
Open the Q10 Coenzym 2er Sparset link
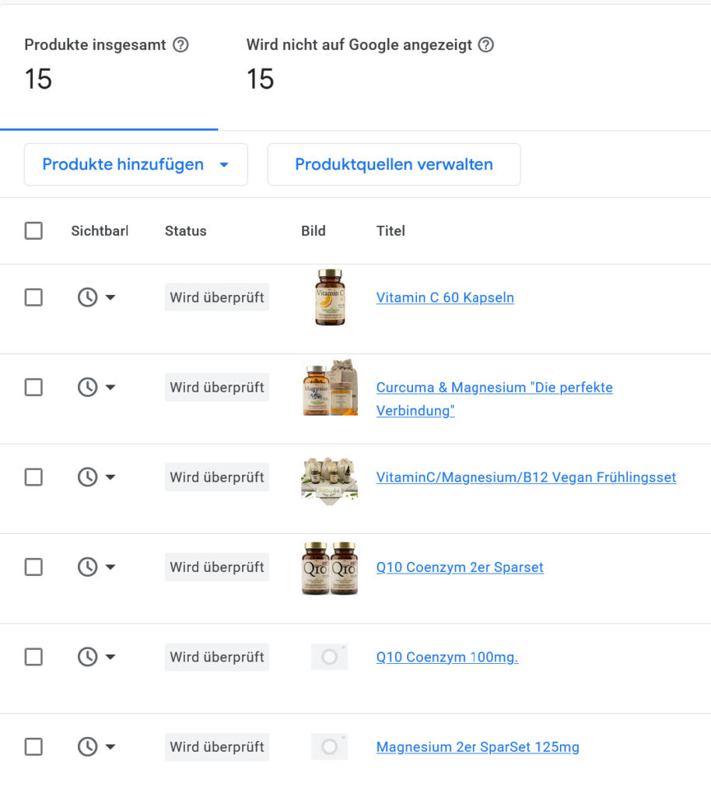pos(459,567)
